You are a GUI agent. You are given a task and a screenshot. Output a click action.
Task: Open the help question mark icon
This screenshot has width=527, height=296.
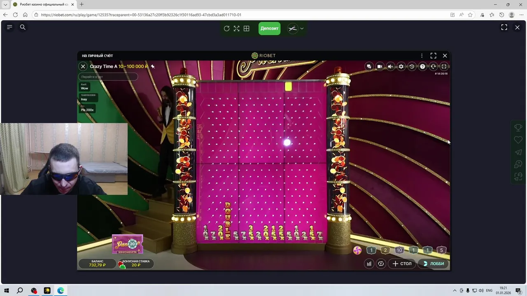click(422, 67)
